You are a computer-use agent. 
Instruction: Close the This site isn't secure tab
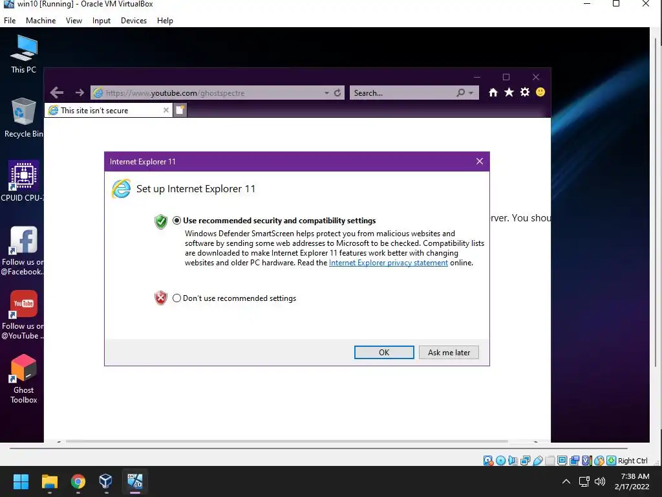click(166, 110)
